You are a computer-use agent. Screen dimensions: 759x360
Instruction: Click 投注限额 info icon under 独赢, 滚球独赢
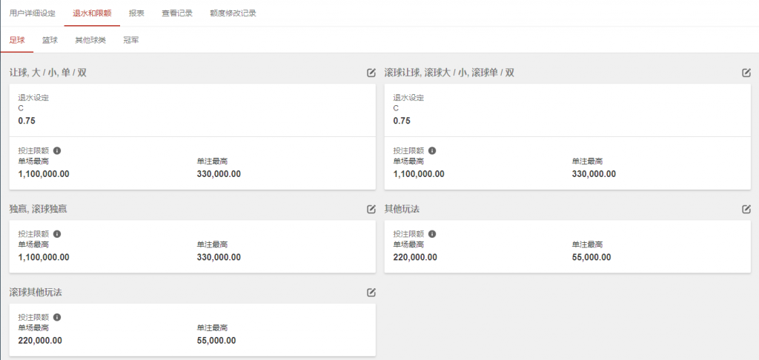coord(57,233)
